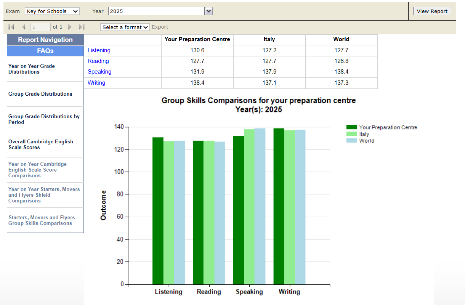Click the Export link
This screenshot has width=465, height=305.
point(160,27)
